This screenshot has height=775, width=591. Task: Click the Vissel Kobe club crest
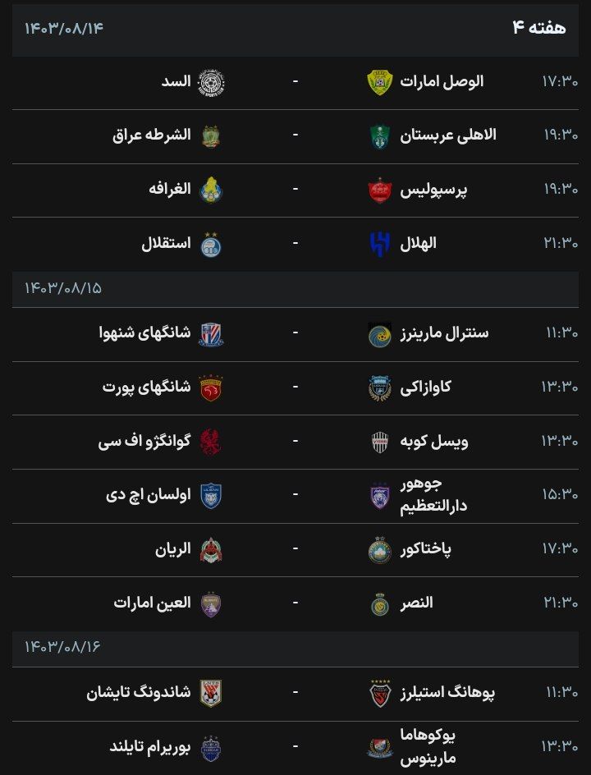(379, 442)
